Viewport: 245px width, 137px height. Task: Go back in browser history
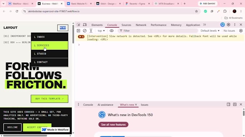click(x=4, y=11)
